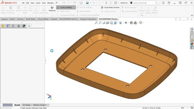Select the Measure tool

(x=52, y=9)
